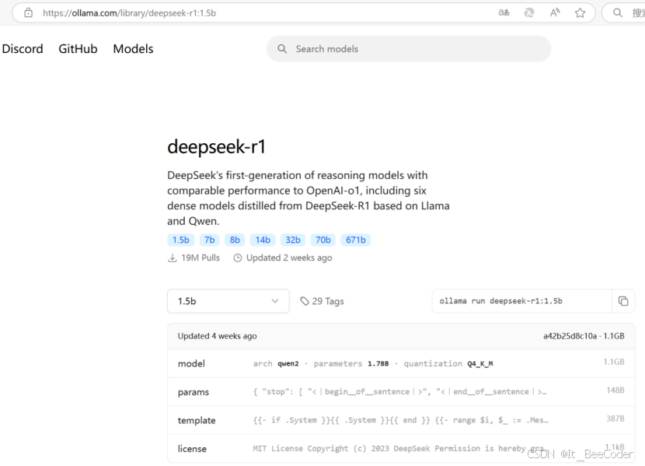The image size is (645, 466).
Task: Click the tag icon next to 29 Tags
Action: 305,301
